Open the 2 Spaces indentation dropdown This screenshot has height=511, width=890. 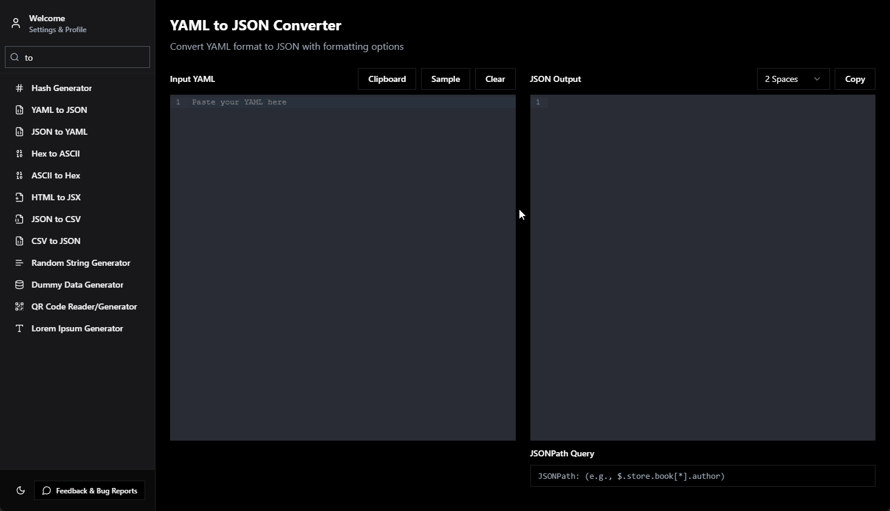click(x=793, y=79)
